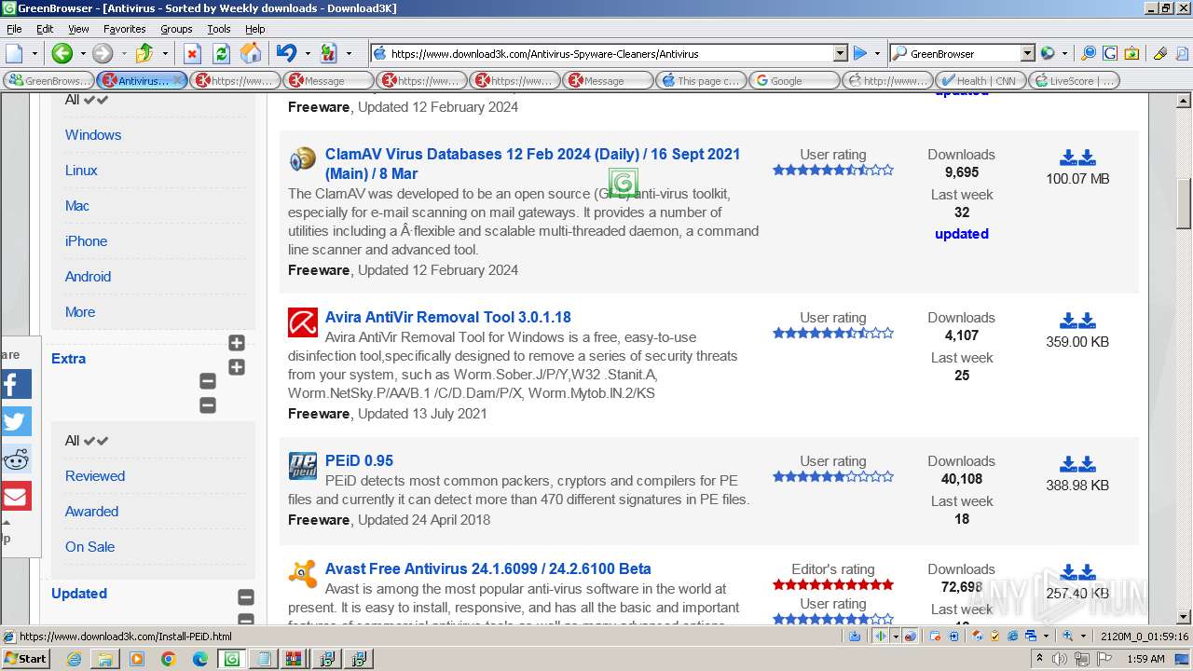
Task: Open the File menu
Action: tap(15, 29)
